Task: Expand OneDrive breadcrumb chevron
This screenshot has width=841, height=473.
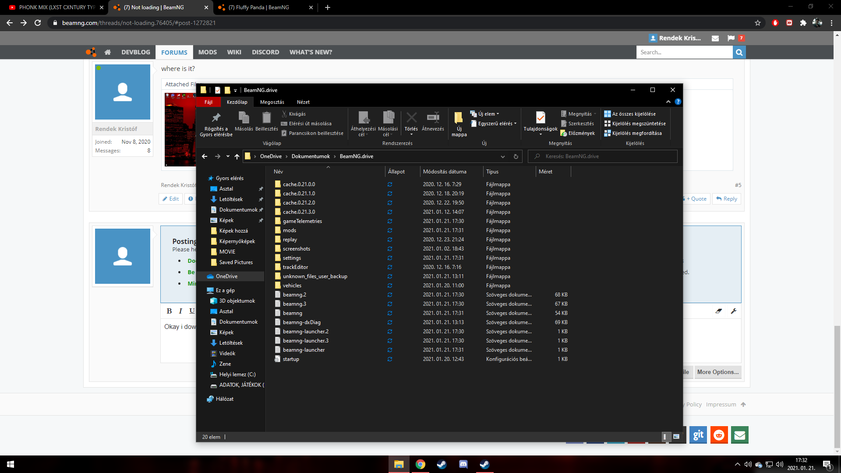Action: tap(287, 156)
